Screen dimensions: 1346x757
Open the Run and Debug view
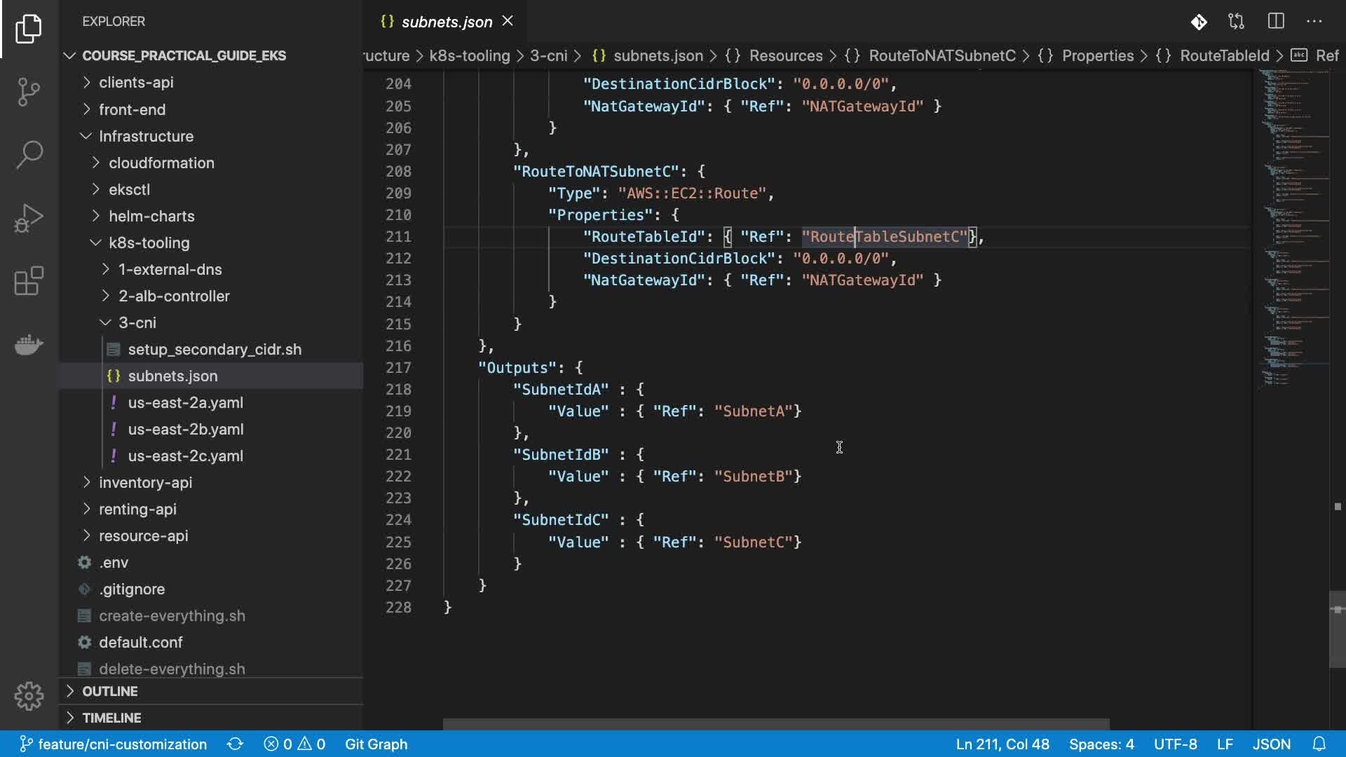pyautogui.click(x=29, y=218)
